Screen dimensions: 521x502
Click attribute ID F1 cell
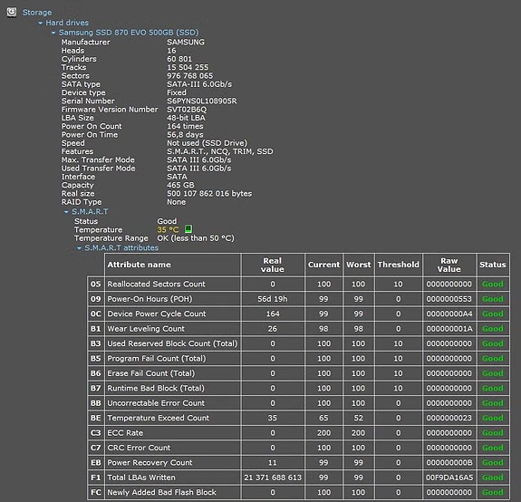click(96, 478)
